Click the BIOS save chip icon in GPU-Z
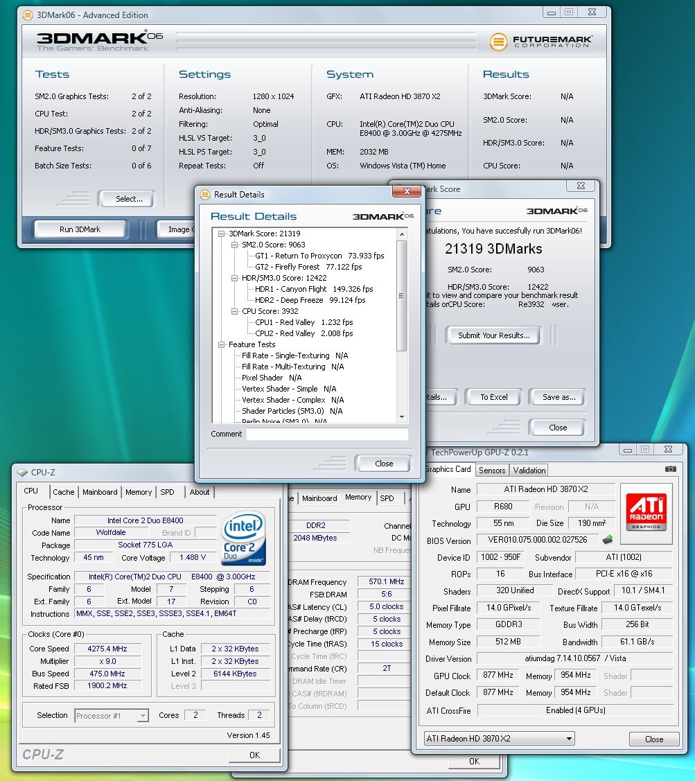The height and width of the screenshot is (781, 695). tap(607, 539)
